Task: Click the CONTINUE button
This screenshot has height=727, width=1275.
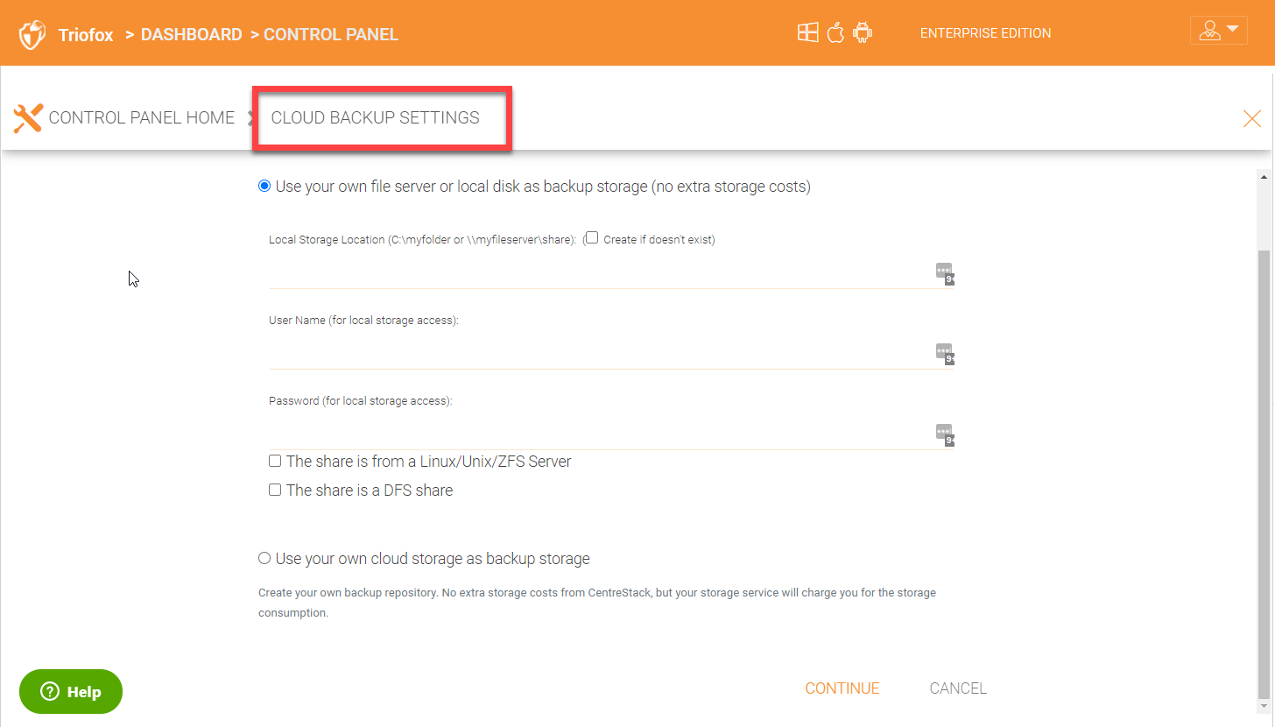Action: pyautogui.click(x=842, y=688)
